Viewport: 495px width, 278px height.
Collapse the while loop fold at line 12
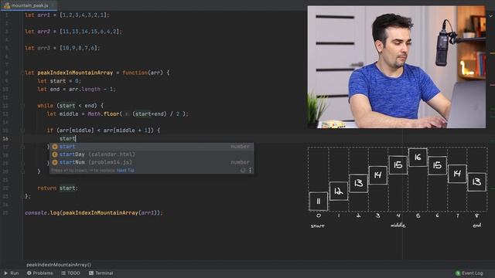[22, 106]
